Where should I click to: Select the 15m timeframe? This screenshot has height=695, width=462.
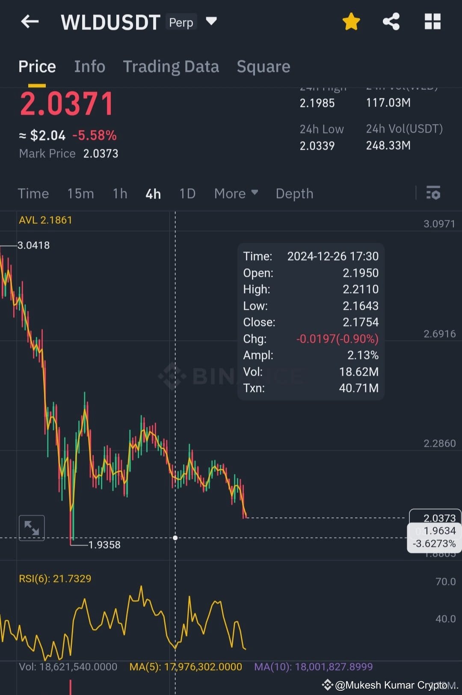[x=80, y=193]
